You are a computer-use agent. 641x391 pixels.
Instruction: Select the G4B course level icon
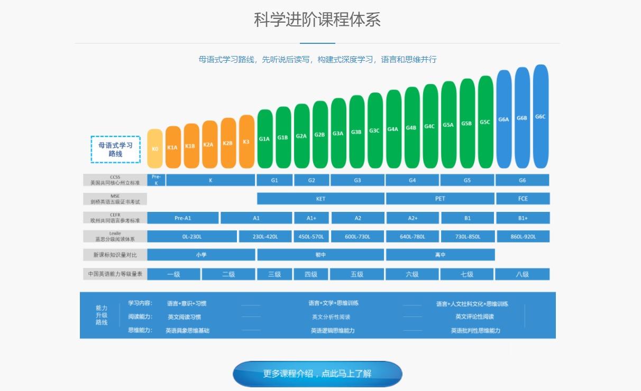pyautogui.click(x=411, y=128)
